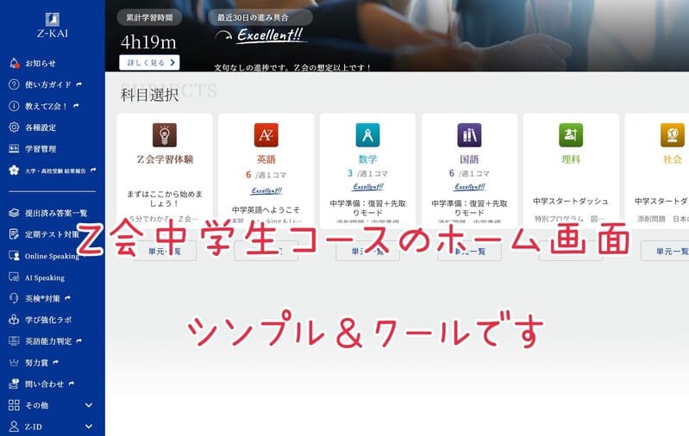Click the 定期テスト対策 document icon
The width and height of the screenshot is (689, 436).
[14, 234]
